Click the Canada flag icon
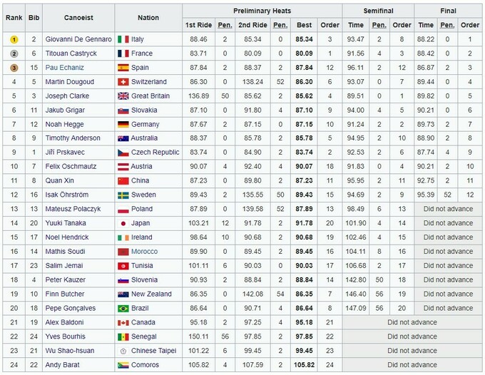485x375 pixels. [x=123, y=322]
